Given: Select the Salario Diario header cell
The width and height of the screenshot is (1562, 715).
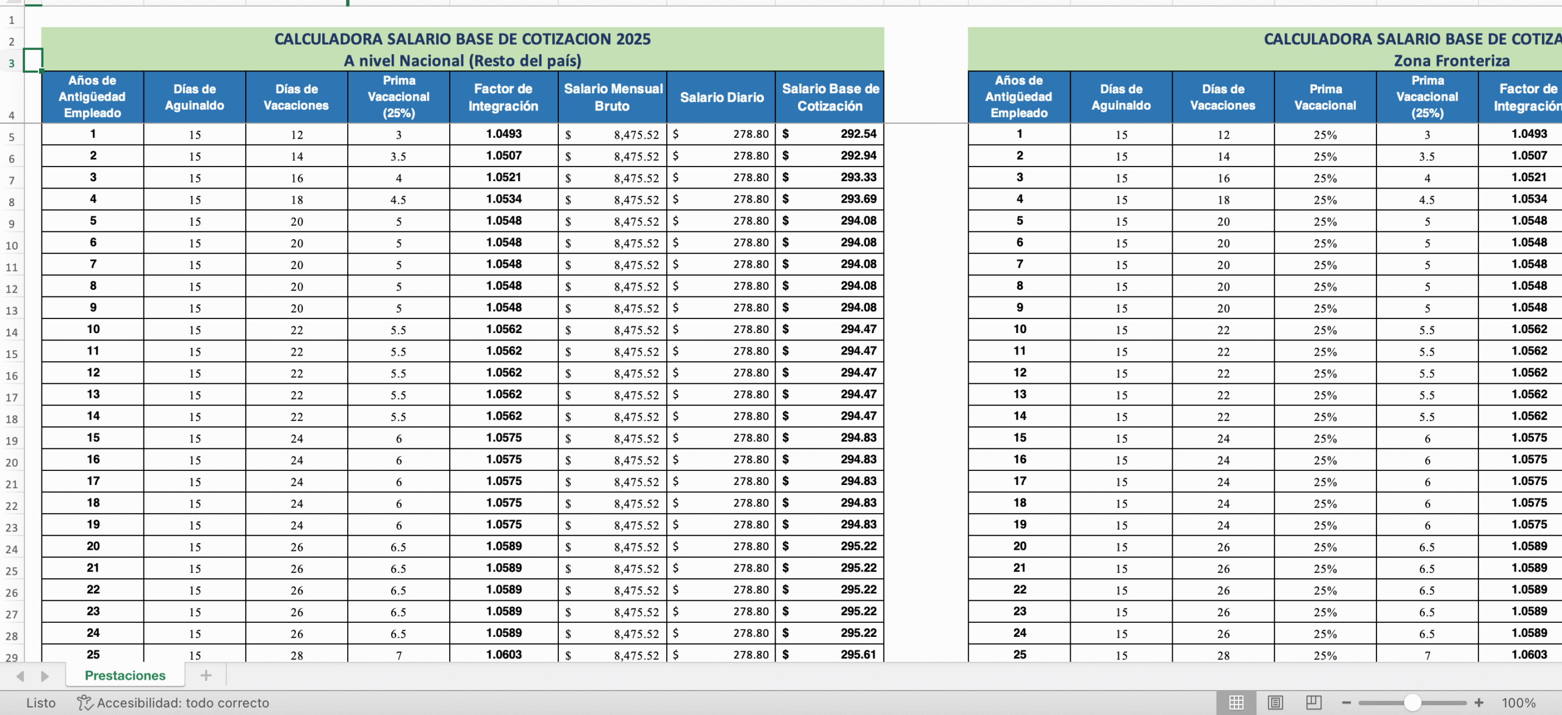Looking at the screenshot, I should (x=721, y=97).
